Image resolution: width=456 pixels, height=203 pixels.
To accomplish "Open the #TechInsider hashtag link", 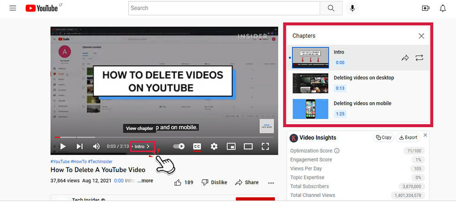I will click(100, 161).
